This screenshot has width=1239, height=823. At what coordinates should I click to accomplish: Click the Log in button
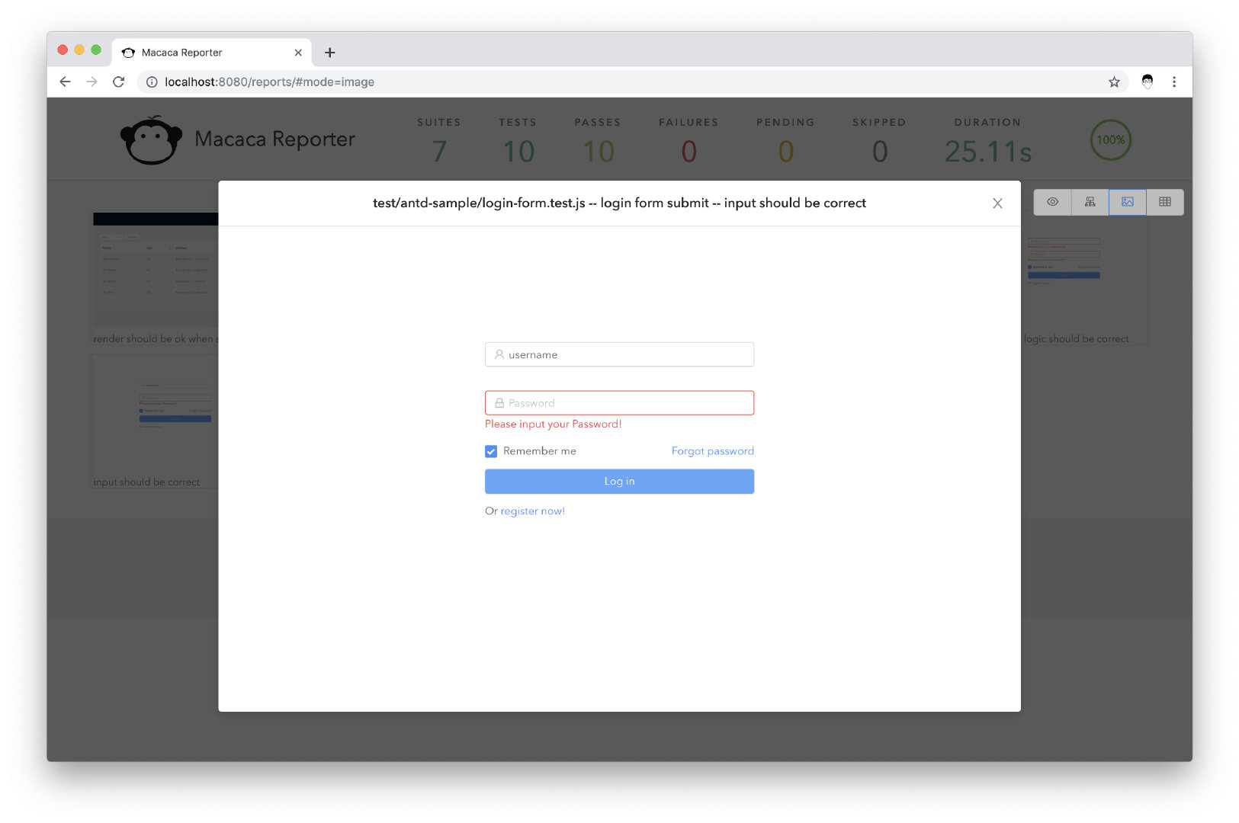tap(619, 482)
